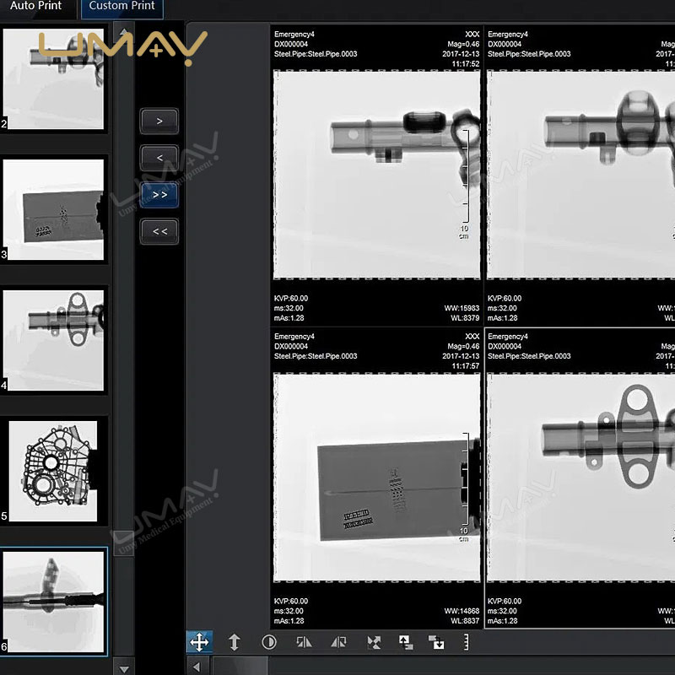
Task: Click the double right arrow button
Action: [x=159, y=195]
